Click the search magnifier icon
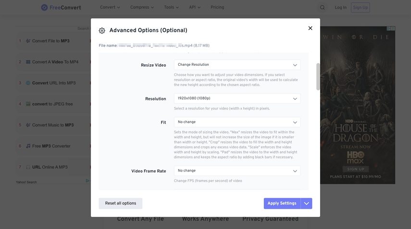 pyautogui.click(x=323, y=8)
